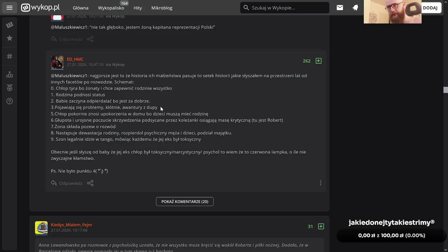Screen dimensions: 448x252
Task: Click the via Wykop label under ED_HMC
Action: (115, 65)
